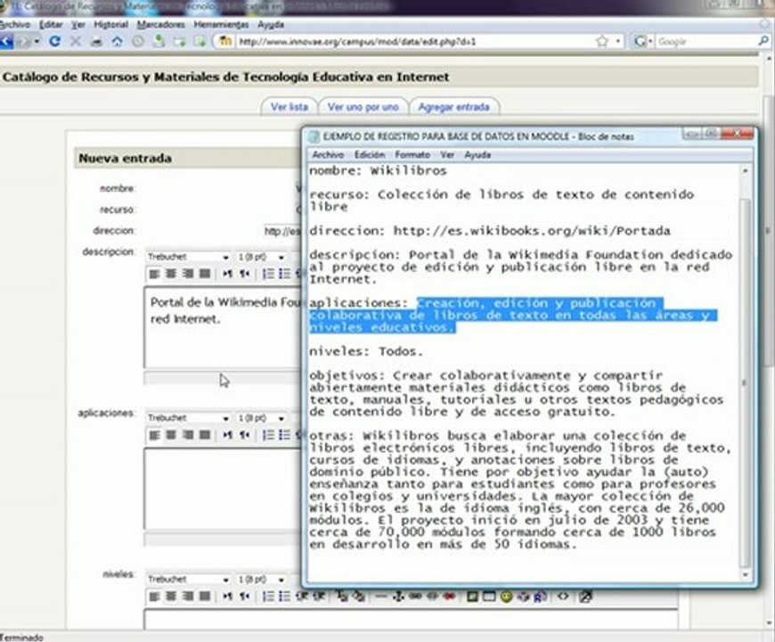Open aplicaciones font size dropdown
This screenshot has width=775, height=642.
tap(261, 418)
